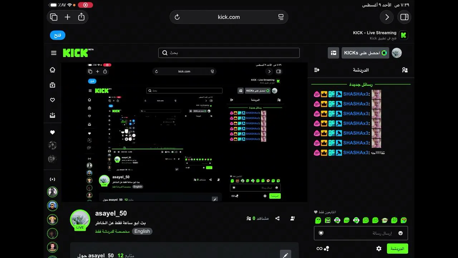Open Browse icon in sidebar
The width and height of the screenshot is (458, 258).
click(x=53, y=85)
